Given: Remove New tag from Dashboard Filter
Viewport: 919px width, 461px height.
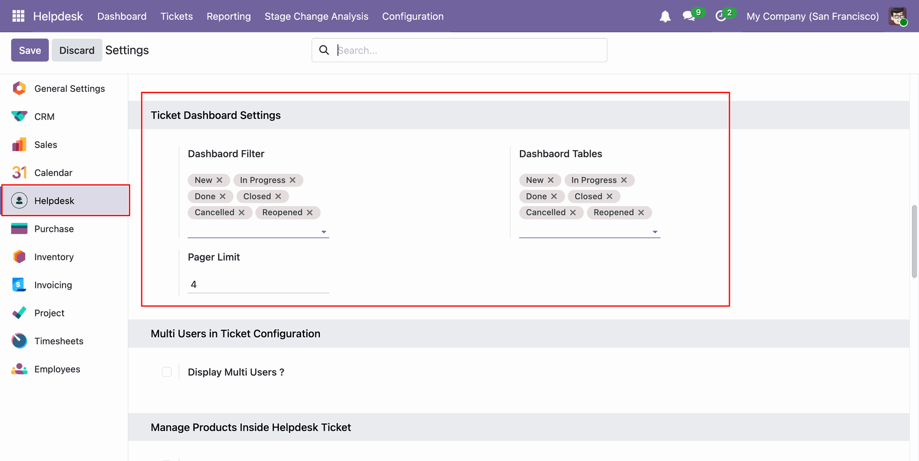Looking at the screenshot, I should pyautogui.click(x=220, y=180).
